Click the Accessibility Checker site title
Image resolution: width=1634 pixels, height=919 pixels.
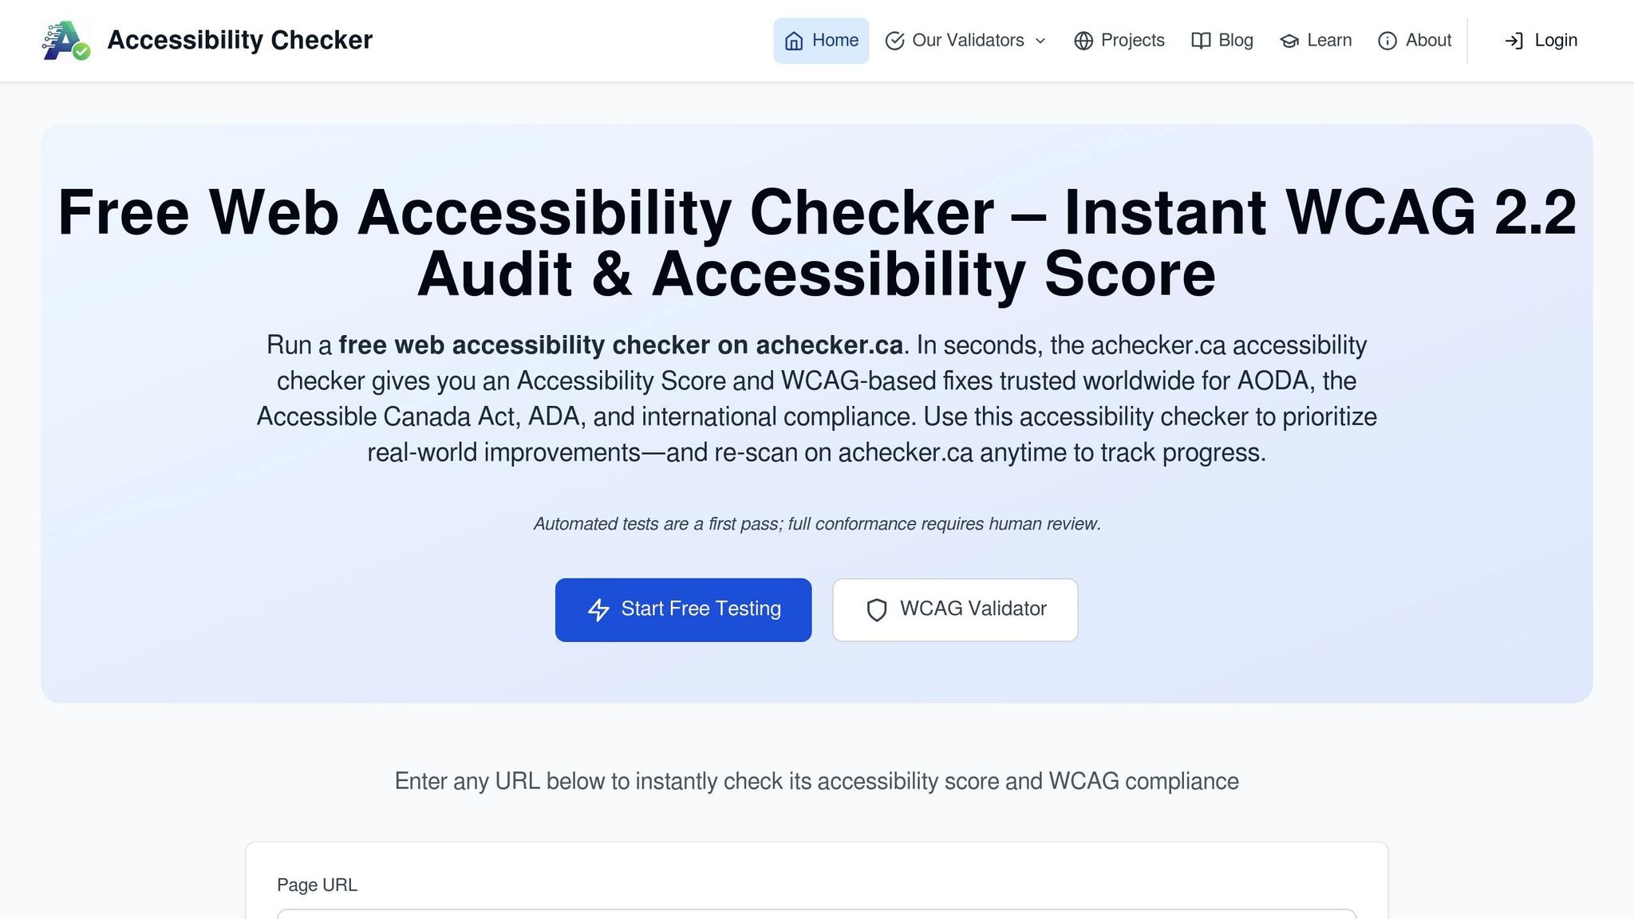239,41
